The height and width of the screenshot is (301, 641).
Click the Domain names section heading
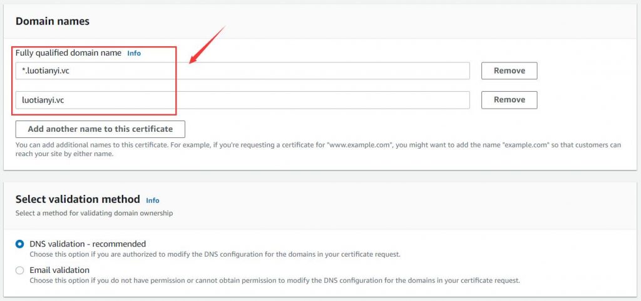point(53,21)
